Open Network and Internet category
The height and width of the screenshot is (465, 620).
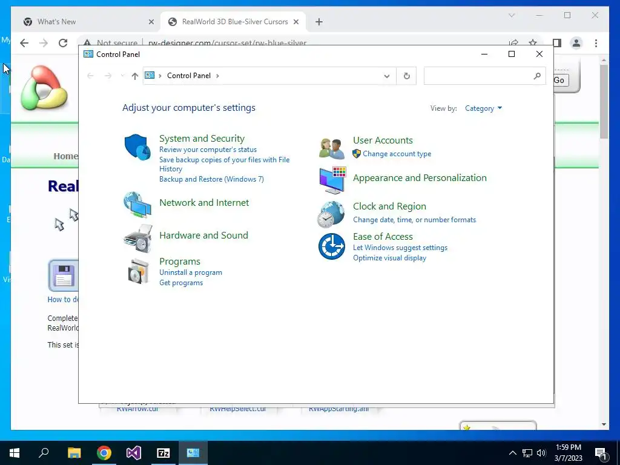[204, 202]
